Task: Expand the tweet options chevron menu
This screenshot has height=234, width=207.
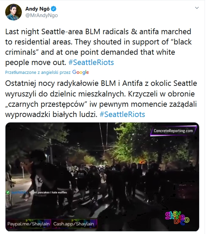Action: [197, 8]
